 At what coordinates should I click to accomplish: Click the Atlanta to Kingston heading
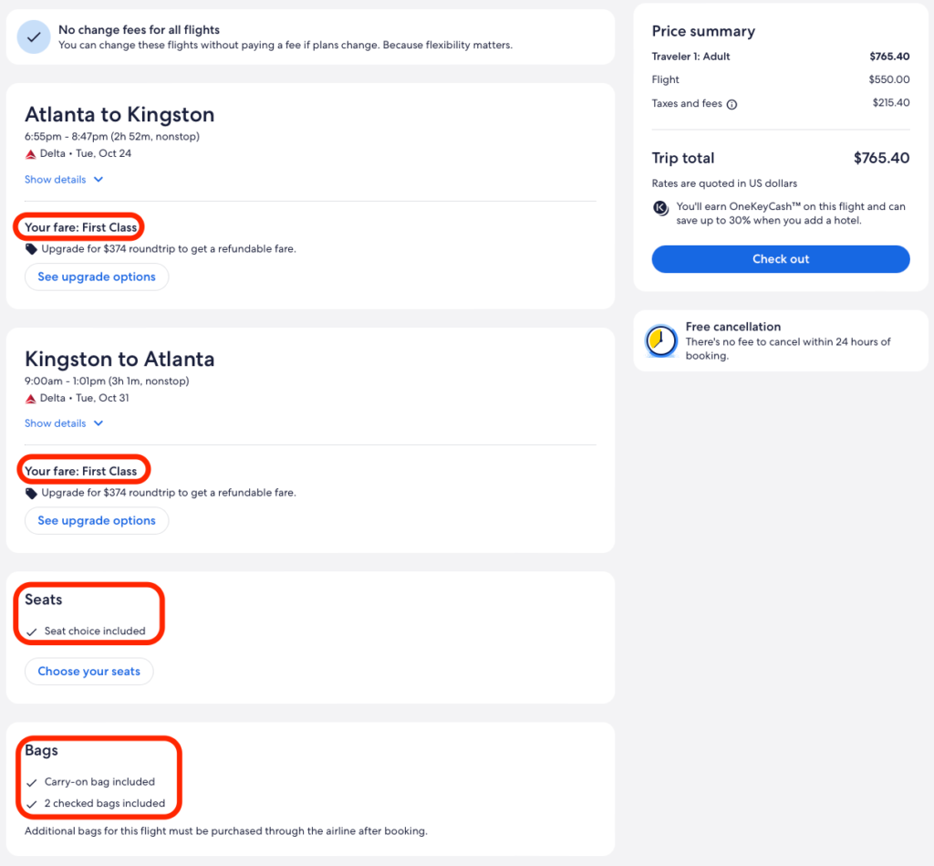(119, 115)
